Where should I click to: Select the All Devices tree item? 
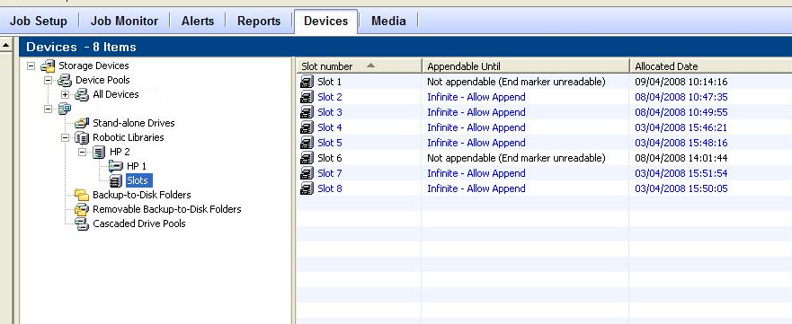coord(116,94)
